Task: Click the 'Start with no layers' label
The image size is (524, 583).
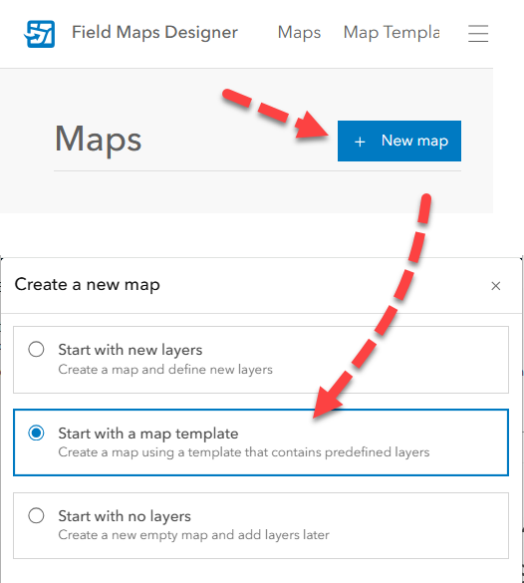Action: [x=125, y=516]
